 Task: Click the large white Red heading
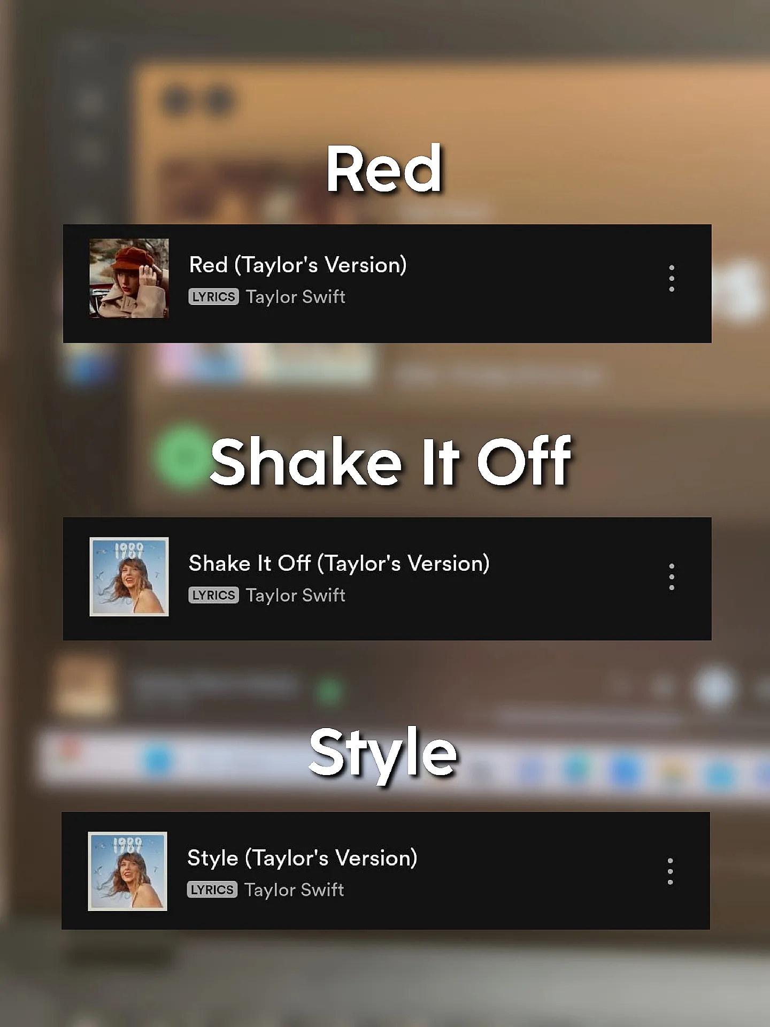pos(384,169)
